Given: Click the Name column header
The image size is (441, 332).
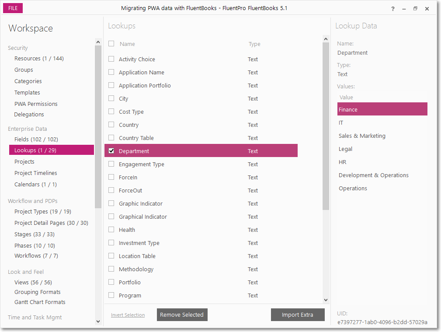Looking at the screenshot, I should (x=127, y=44).
